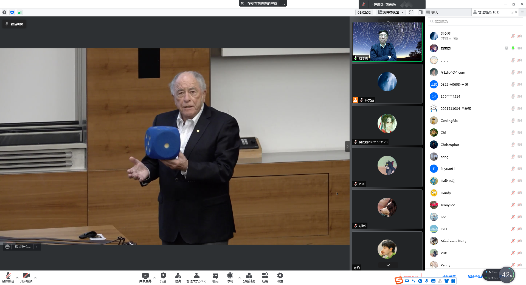Click 开启视频 camera button
The height and width of the screenshot is (285, 526).
[x=26, y=277]
